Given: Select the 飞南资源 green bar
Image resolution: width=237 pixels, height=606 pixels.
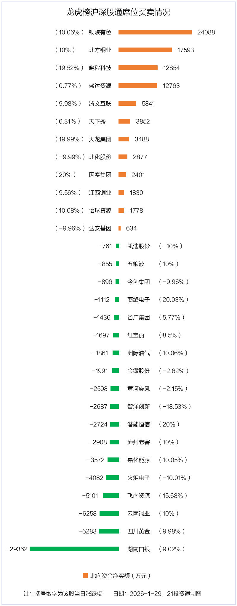Looking at the screenshot, I should coord(111,495).
